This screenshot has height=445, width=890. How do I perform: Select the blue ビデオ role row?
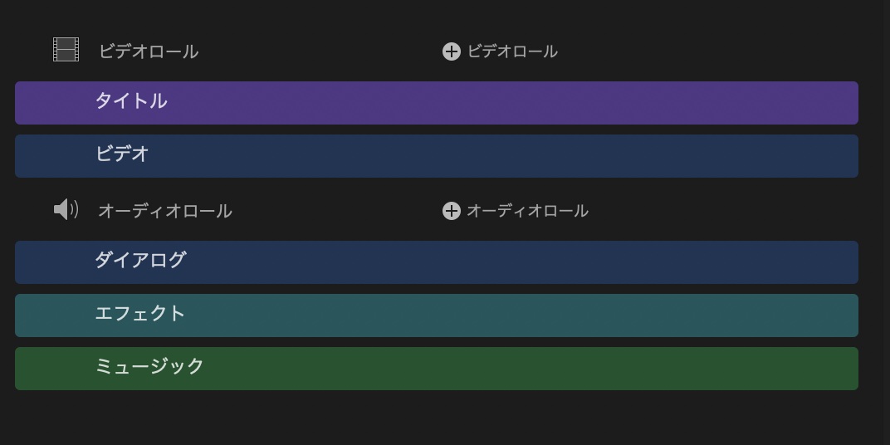(436, 156)
